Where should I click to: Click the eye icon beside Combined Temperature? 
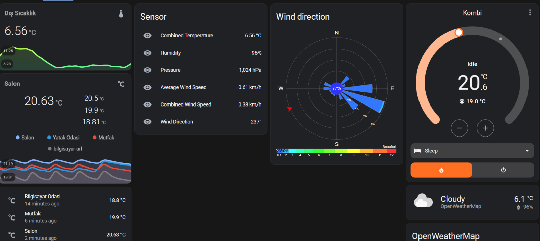(147, 36)
